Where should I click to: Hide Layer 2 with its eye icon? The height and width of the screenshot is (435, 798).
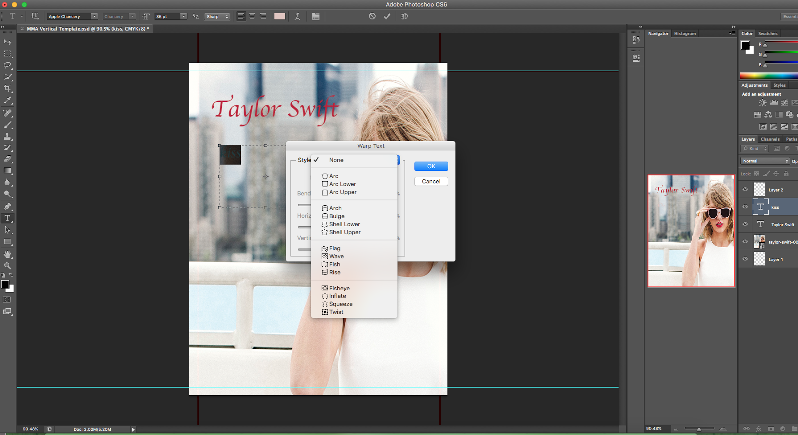pyautogui.click(x=745, y=190)
